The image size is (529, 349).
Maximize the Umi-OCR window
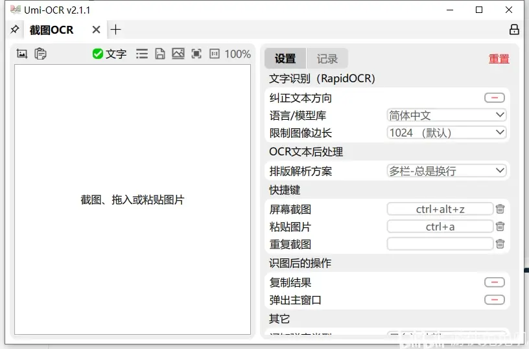[479, 10]
